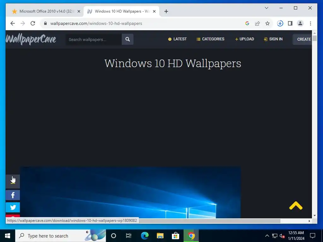The width and height of the screenshot is (323, 242).
Task: Click the horizontal scrollbar thumb
Action: tap(210, 221)
